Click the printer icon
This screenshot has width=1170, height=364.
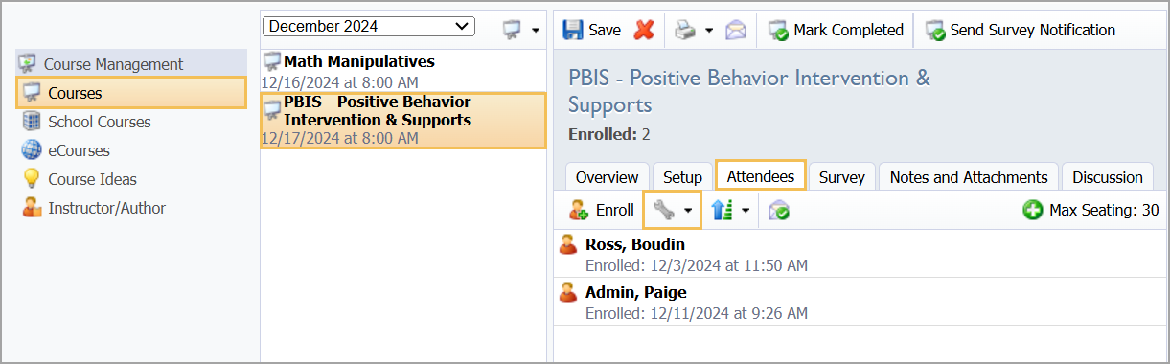coord(684,30)
